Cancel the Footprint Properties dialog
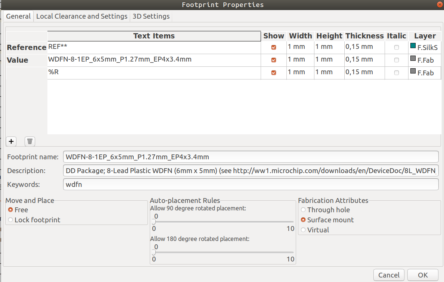444x282 pixels. pyautogui.click(x=389, y=275)
